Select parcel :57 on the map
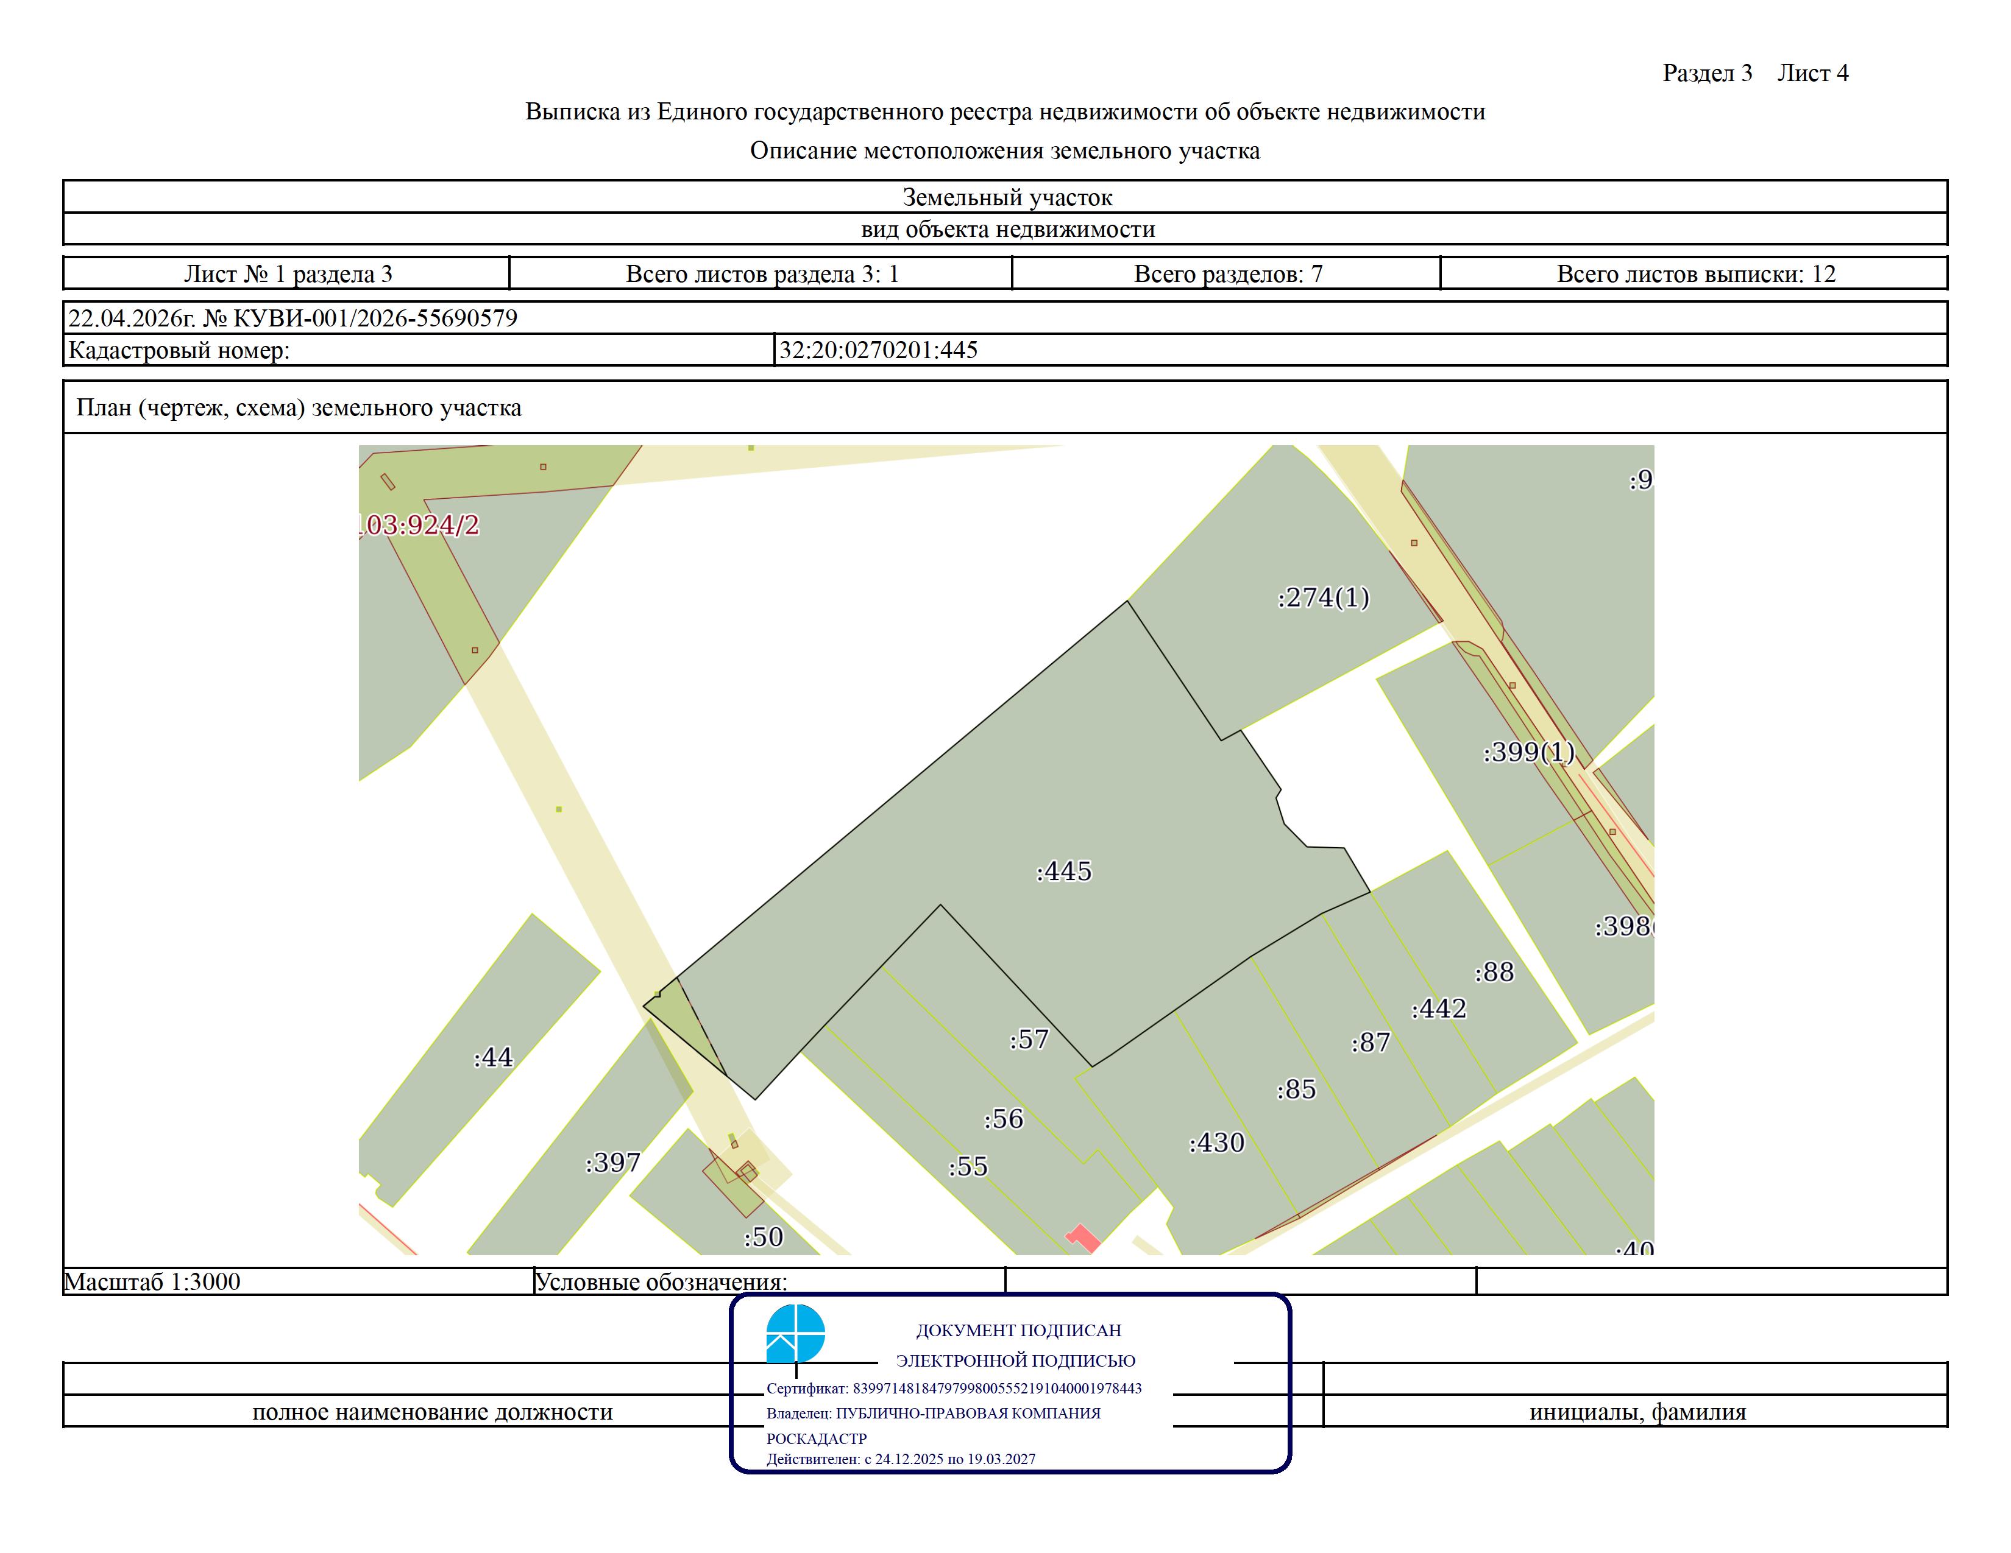Screen dimensions: 2011x1553 pyautogui.click(x=1029, y=1040)
